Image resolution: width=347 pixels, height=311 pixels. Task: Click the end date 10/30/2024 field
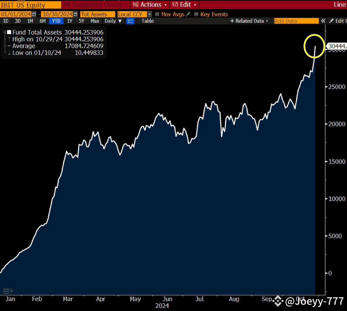(x=57, y=14)
